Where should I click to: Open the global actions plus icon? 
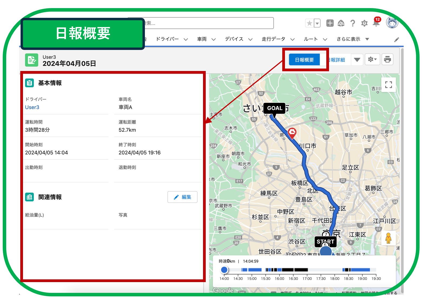click(330, 23)
